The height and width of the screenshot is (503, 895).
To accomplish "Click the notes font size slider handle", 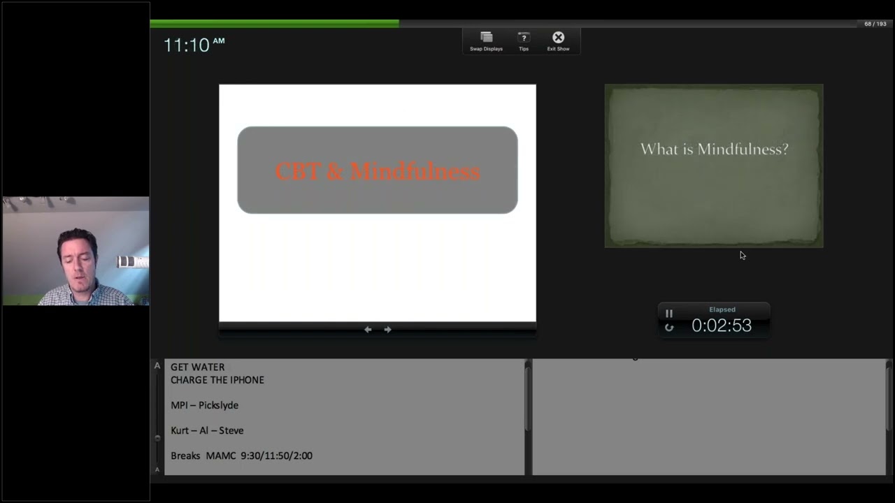I will (x=157, y=438).
